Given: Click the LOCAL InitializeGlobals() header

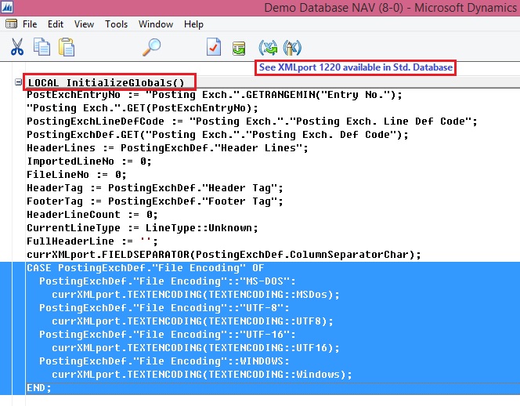Looking at the screenshot, I should click(x=107, y=82).
